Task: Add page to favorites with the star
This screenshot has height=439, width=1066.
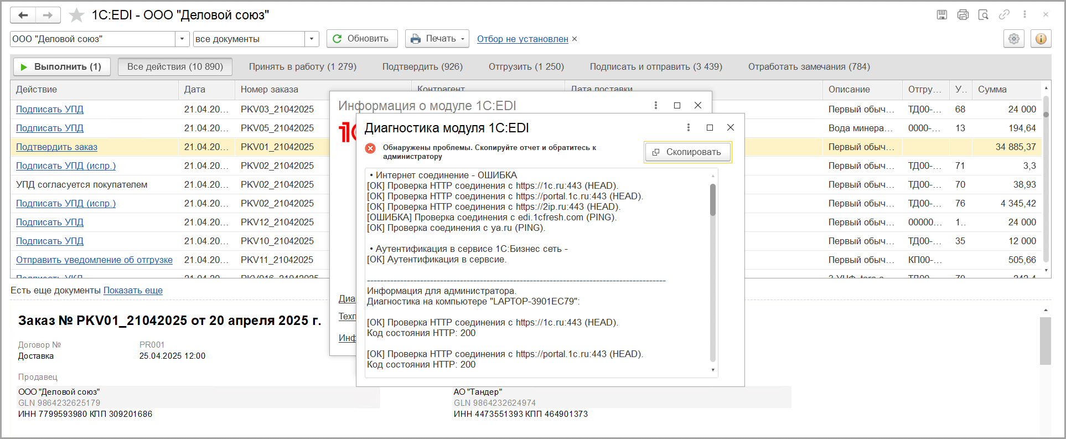Action: (x=76, y=15)
